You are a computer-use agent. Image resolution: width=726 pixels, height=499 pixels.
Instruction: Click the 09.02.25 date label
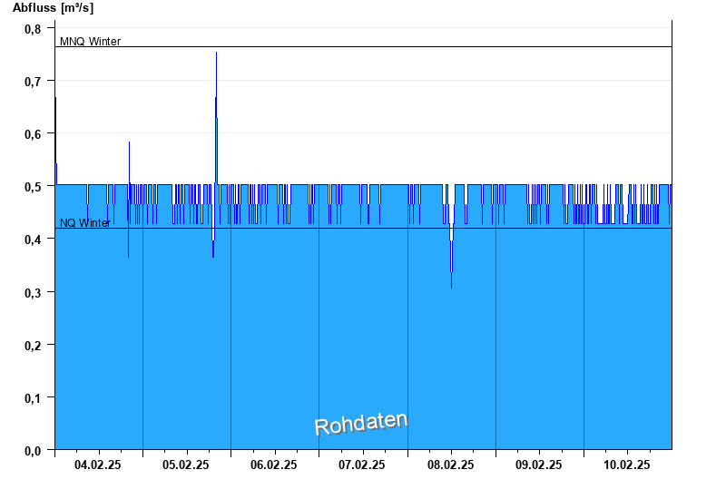(539, 465)
